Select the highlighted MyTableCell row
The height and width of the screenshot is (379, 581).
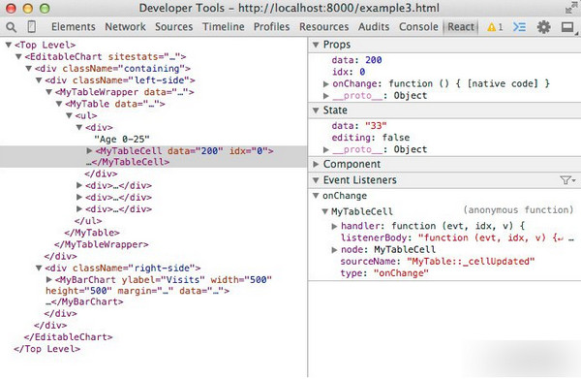point(153,156)
